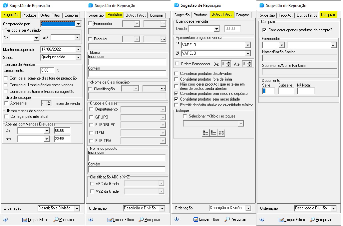Click the uncheck-all list icon under Estoque
Screen dimensions: 343x226
pyautogui.click(x=213, y=133)
